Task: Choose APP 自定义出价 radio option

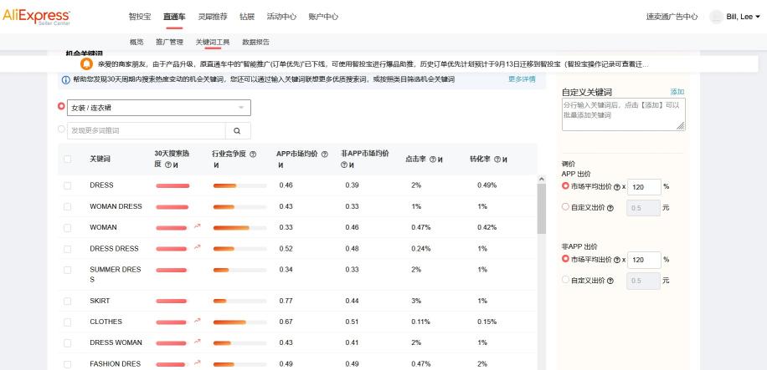Action: click(565, 207)
